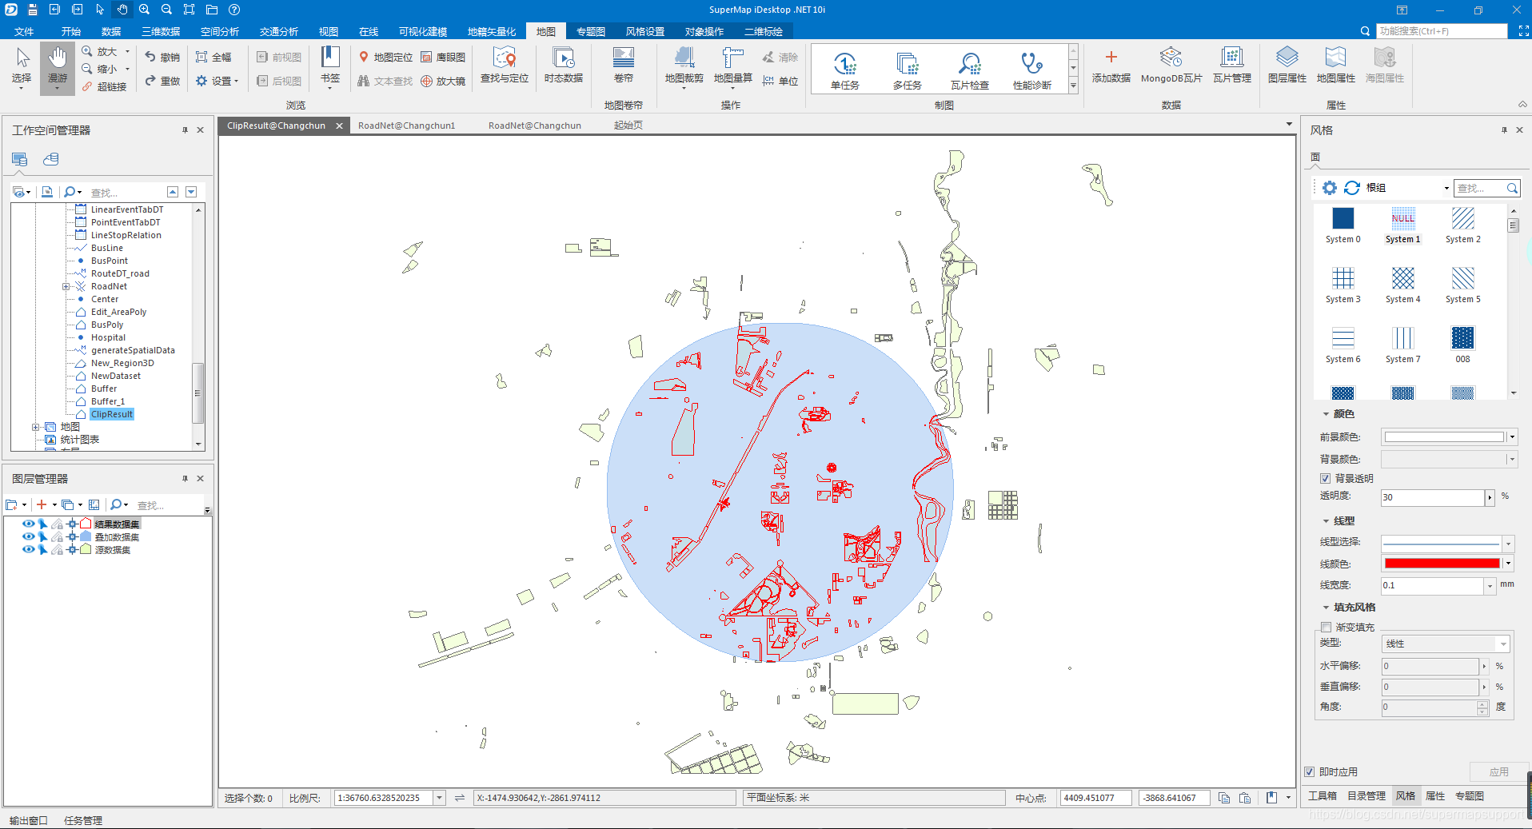Start 多任务 tile generation
1532x829 pixels.
coord(908,70)
